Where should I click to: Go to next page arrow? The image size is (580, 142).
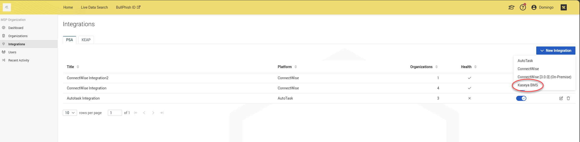[153, 113]
